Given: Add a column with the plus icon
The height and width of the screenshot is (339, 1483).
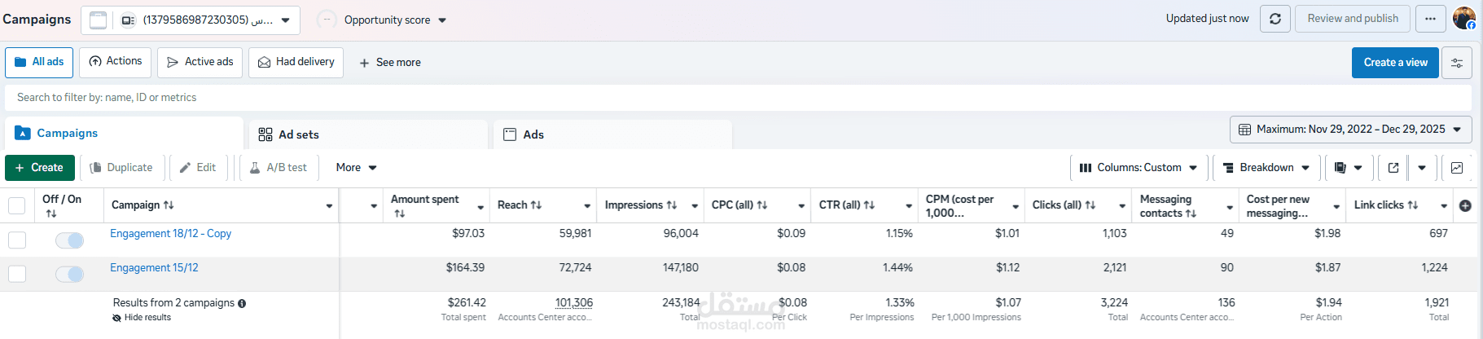Looking at the screenshot, I should pos(1465,205).
